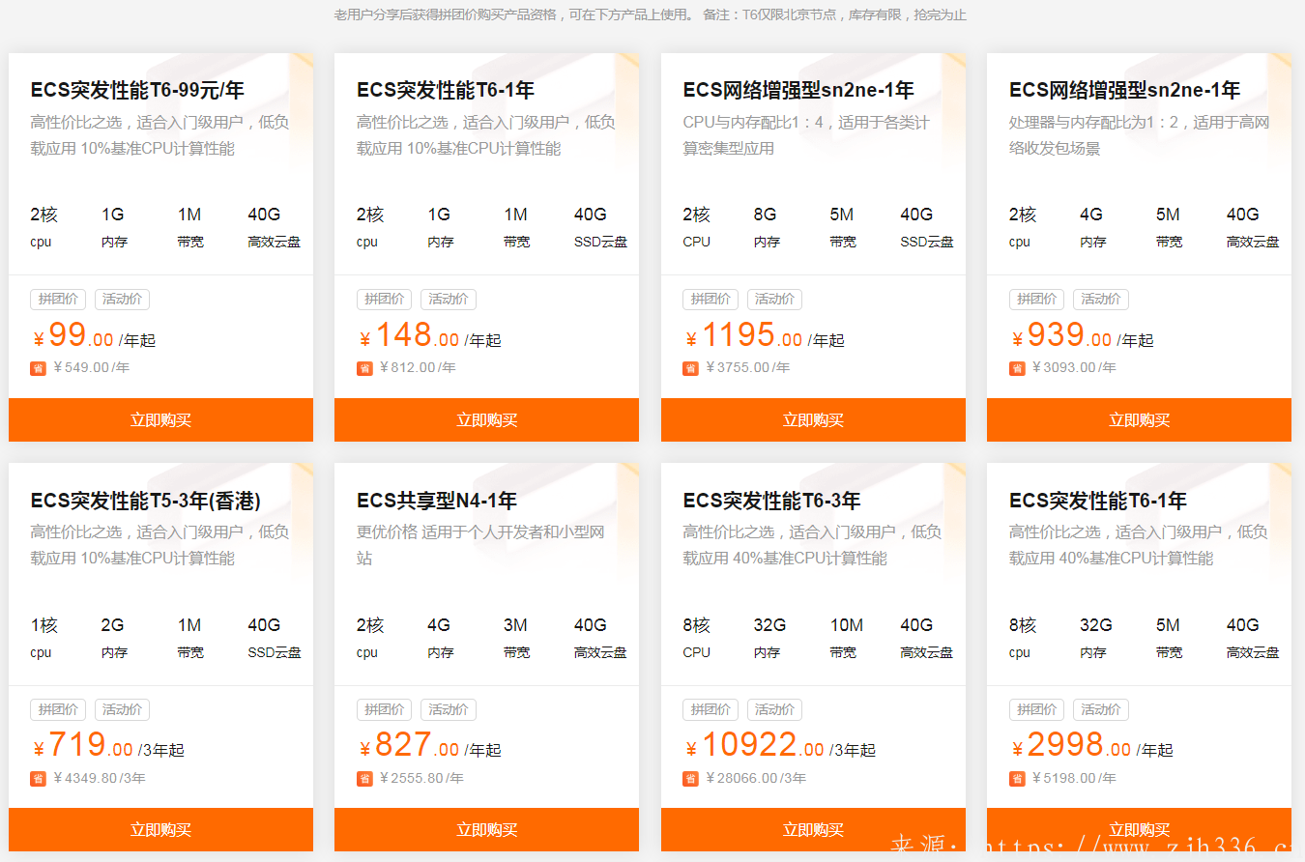Click the ¥827.00 /年起 price

(x=430, y=746)
